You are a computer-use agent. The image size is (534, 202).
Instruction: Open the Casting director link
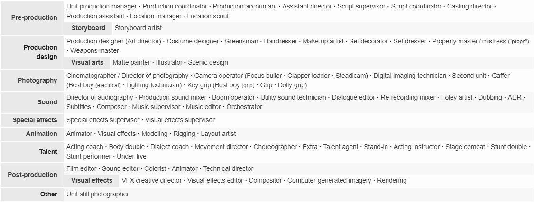(x=470, y=7)
